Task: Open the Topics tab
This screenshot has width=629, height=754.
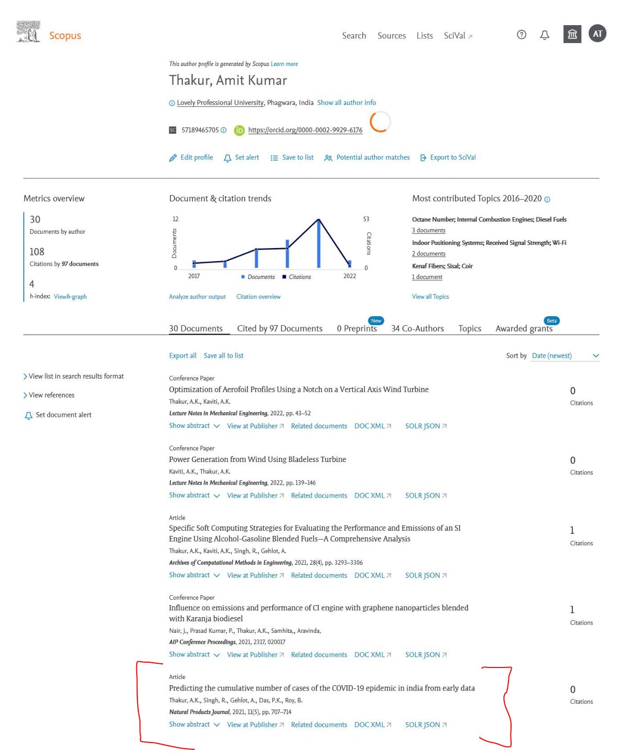Action: [x=470, y=328]
